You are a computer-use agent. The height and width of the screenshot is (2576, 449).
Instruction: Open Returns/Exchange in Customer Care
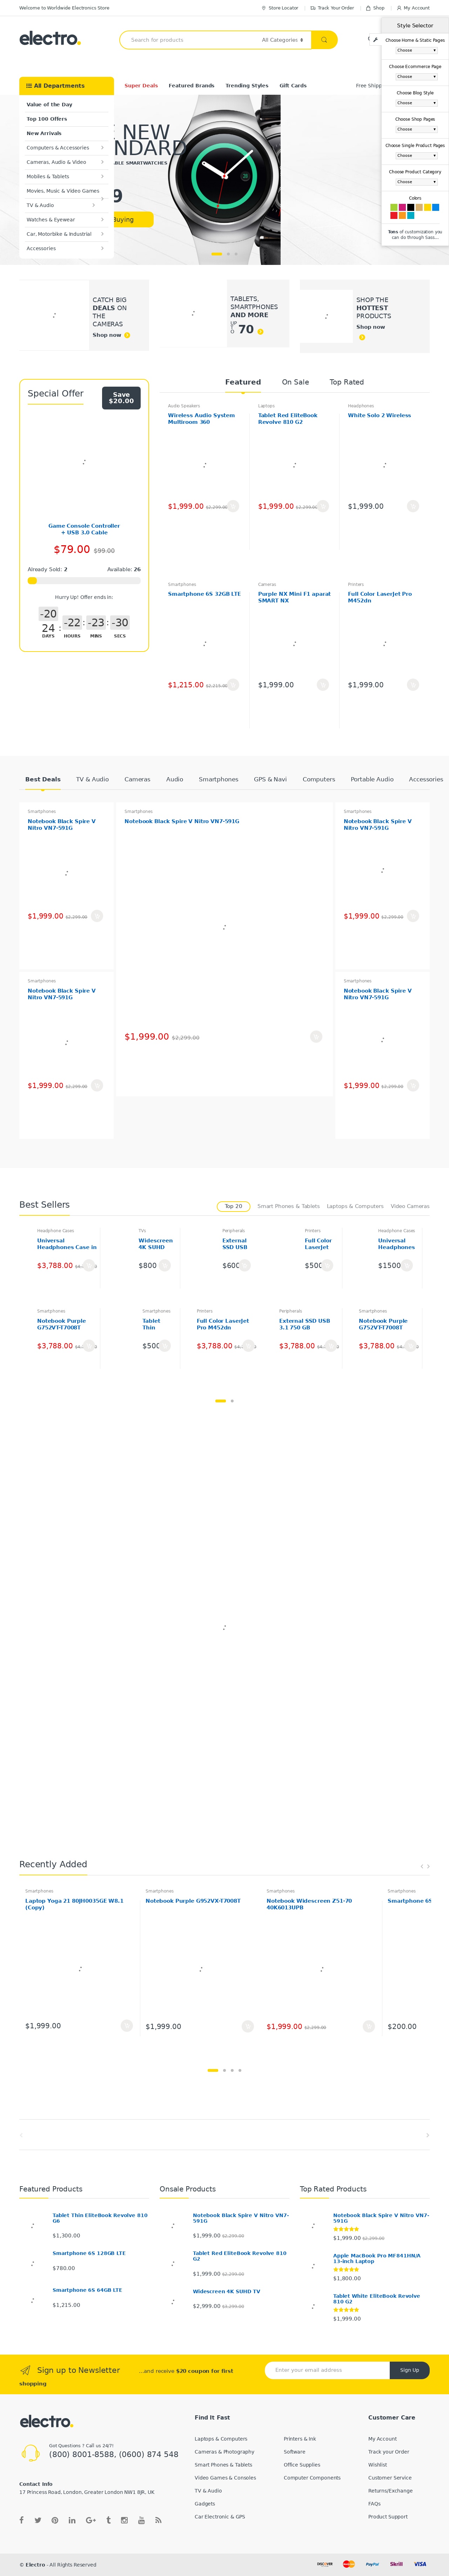click(390, 2491)
